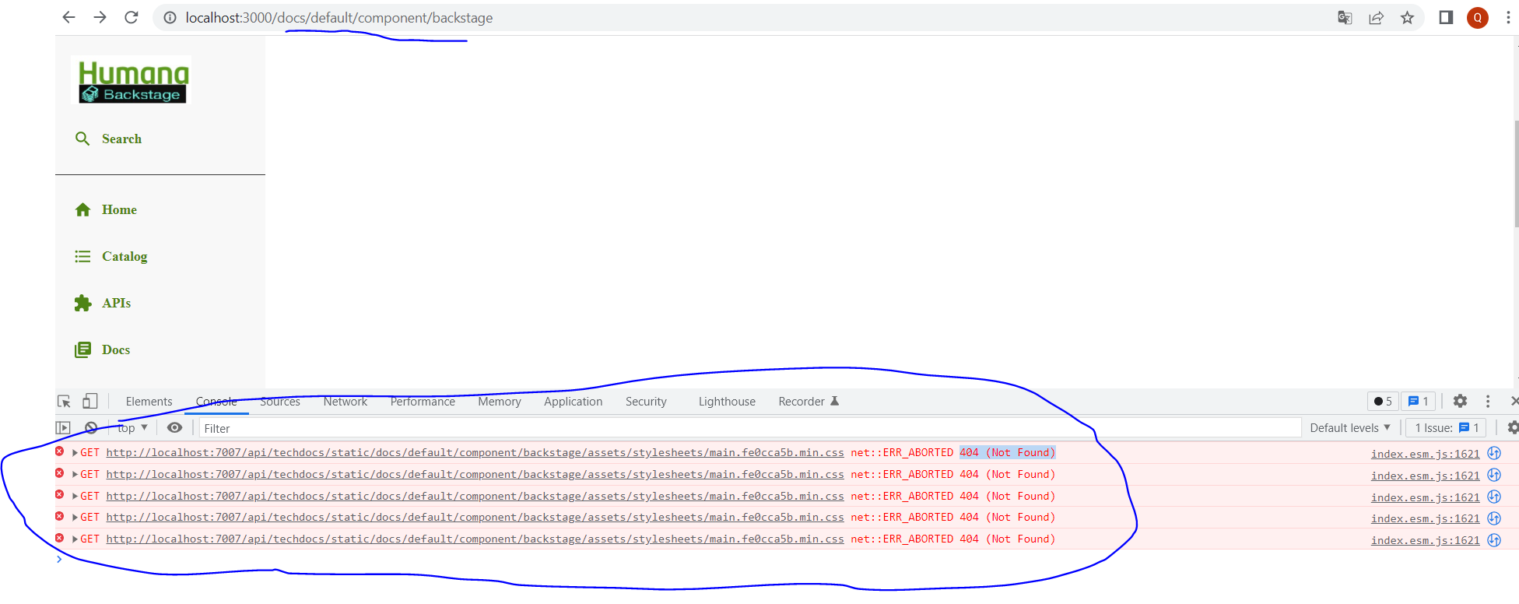Expand the second GET error entry
This screenshot has width=1519, height=604.
click(75, 474)
